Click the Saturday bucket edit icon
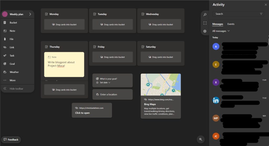The width and height of the screenshot is (269, 146). click(143, 47)
